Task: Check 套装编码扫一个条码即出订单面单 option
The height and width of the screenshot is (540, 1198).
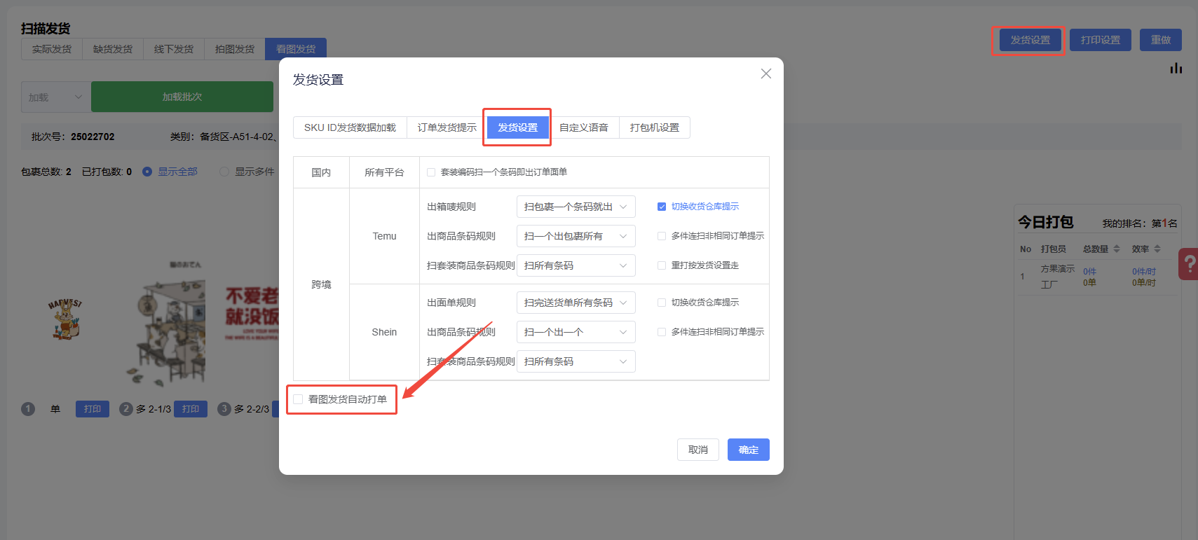Action: pyautogui.click(x=431, y=172)
